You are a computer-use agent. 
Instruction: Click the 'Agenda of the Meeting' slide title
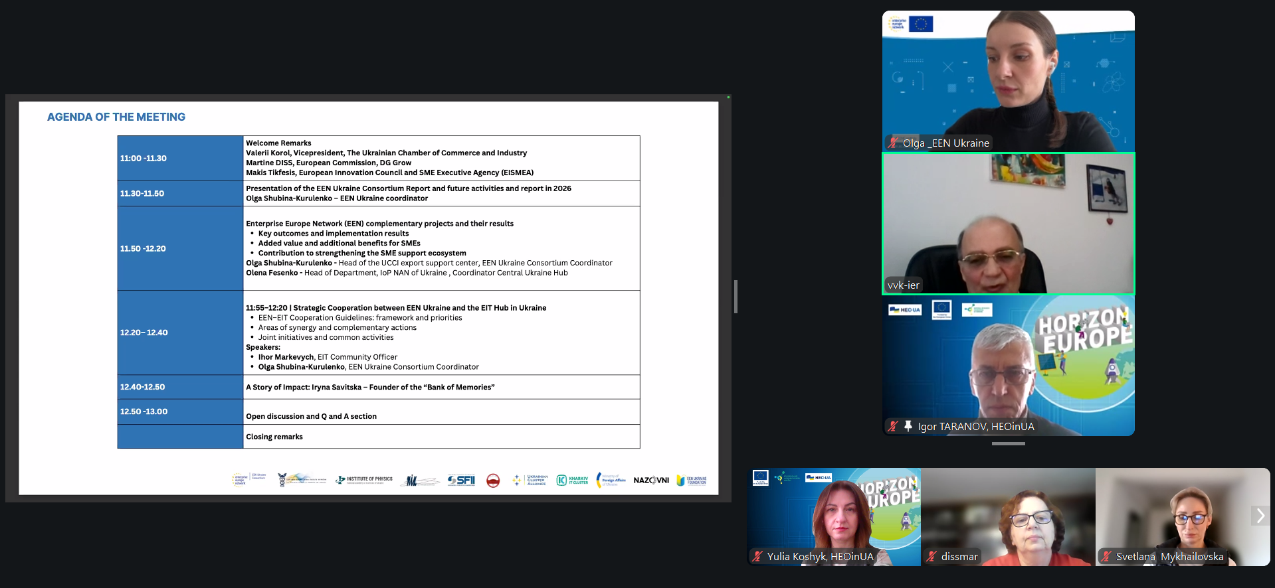coord(116,117)
